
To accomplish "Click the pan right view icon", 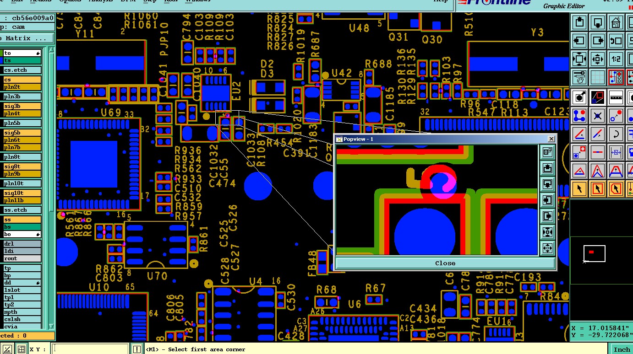I will pyautogui.click(x=598, y=40).
